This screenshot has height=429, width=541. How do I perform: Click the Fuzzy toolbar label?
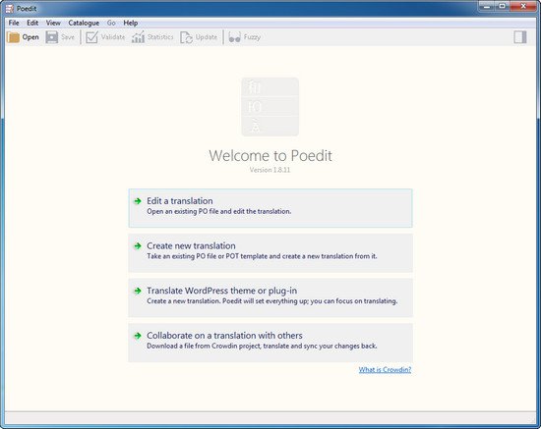pos(252,37)
